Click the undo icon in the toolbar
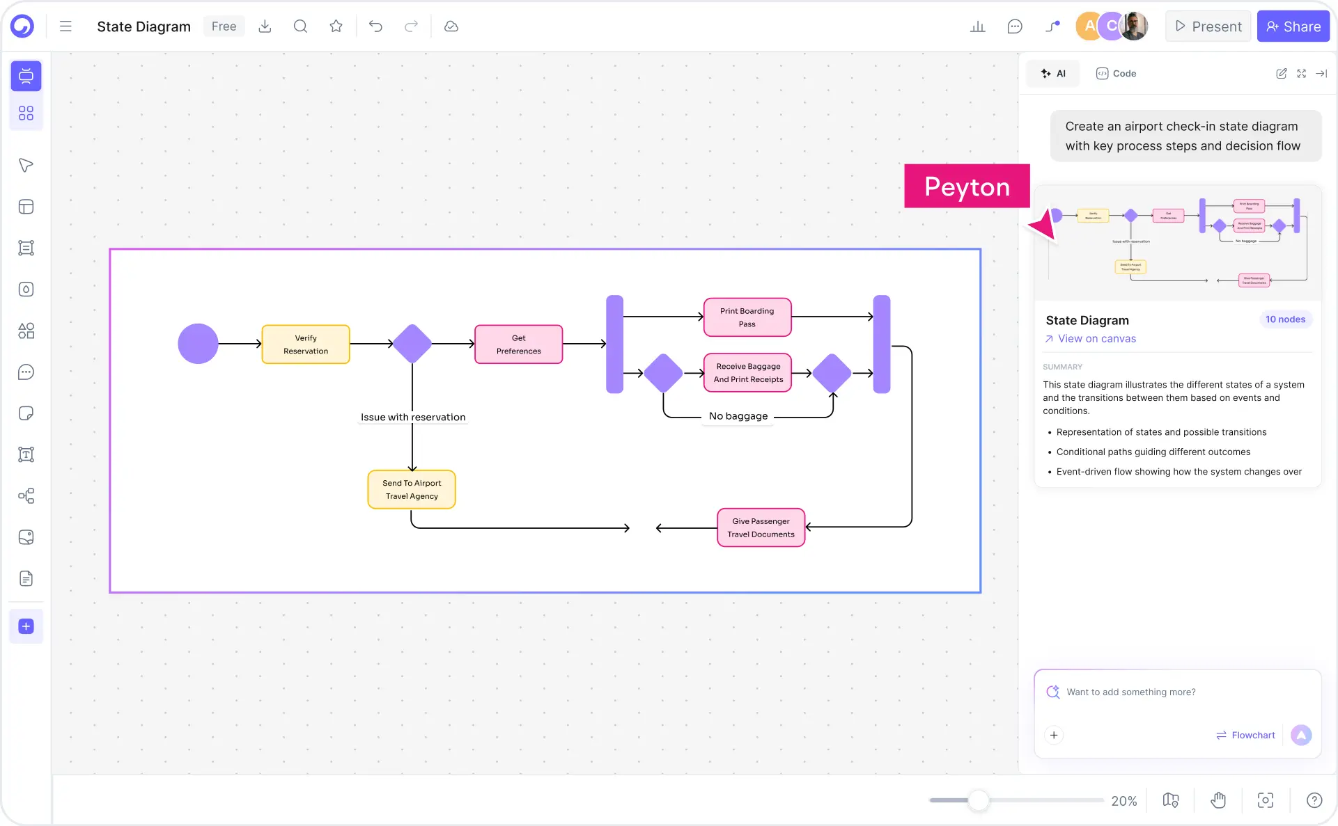The height and width of the screenshot is (826, 1338). click(x=375, y=26)
